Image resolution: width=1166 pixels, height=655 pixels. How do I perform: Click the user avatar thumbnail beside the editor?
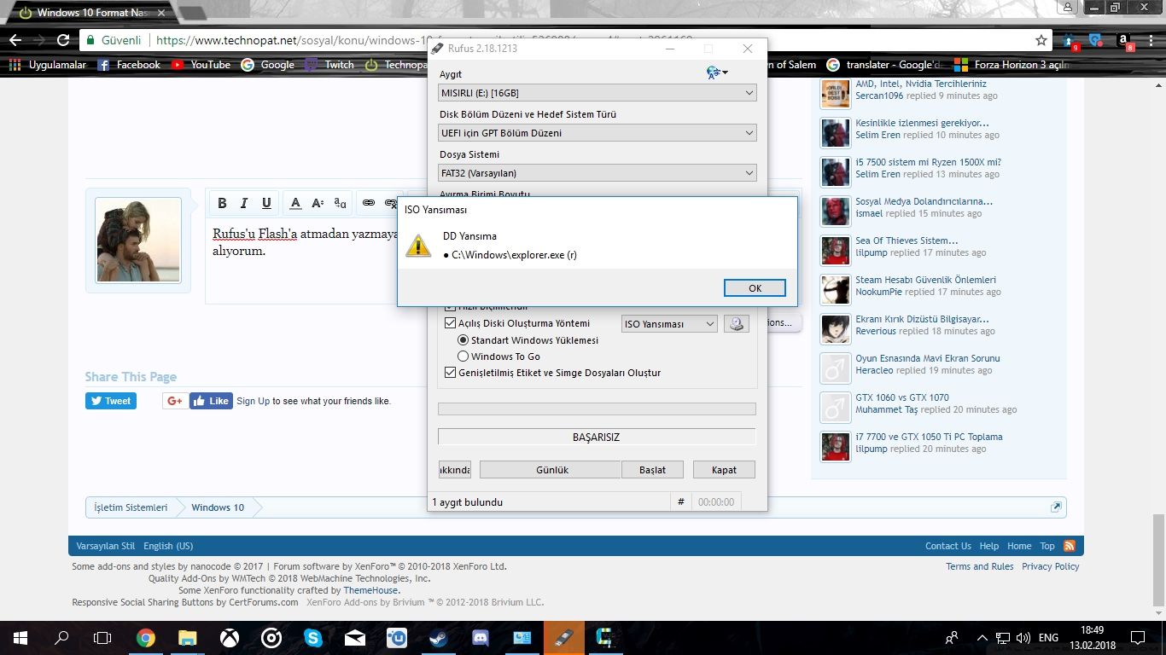[138, 241]
